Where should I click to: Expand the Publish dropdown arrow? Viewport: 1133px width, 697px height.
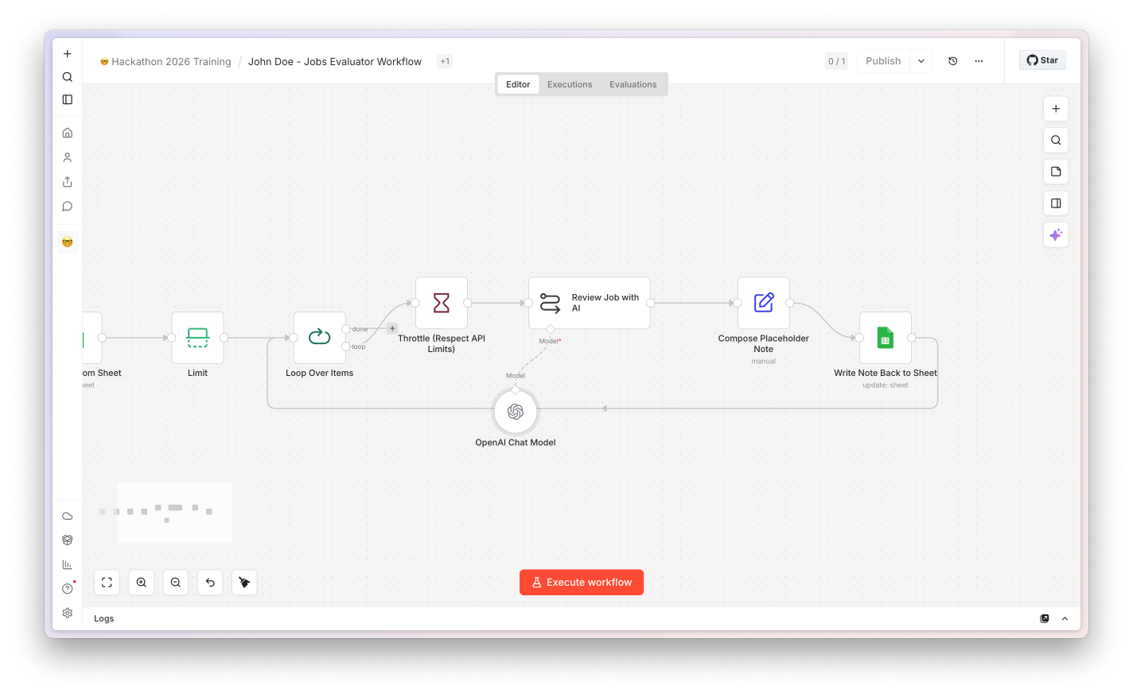coord(921,61)
